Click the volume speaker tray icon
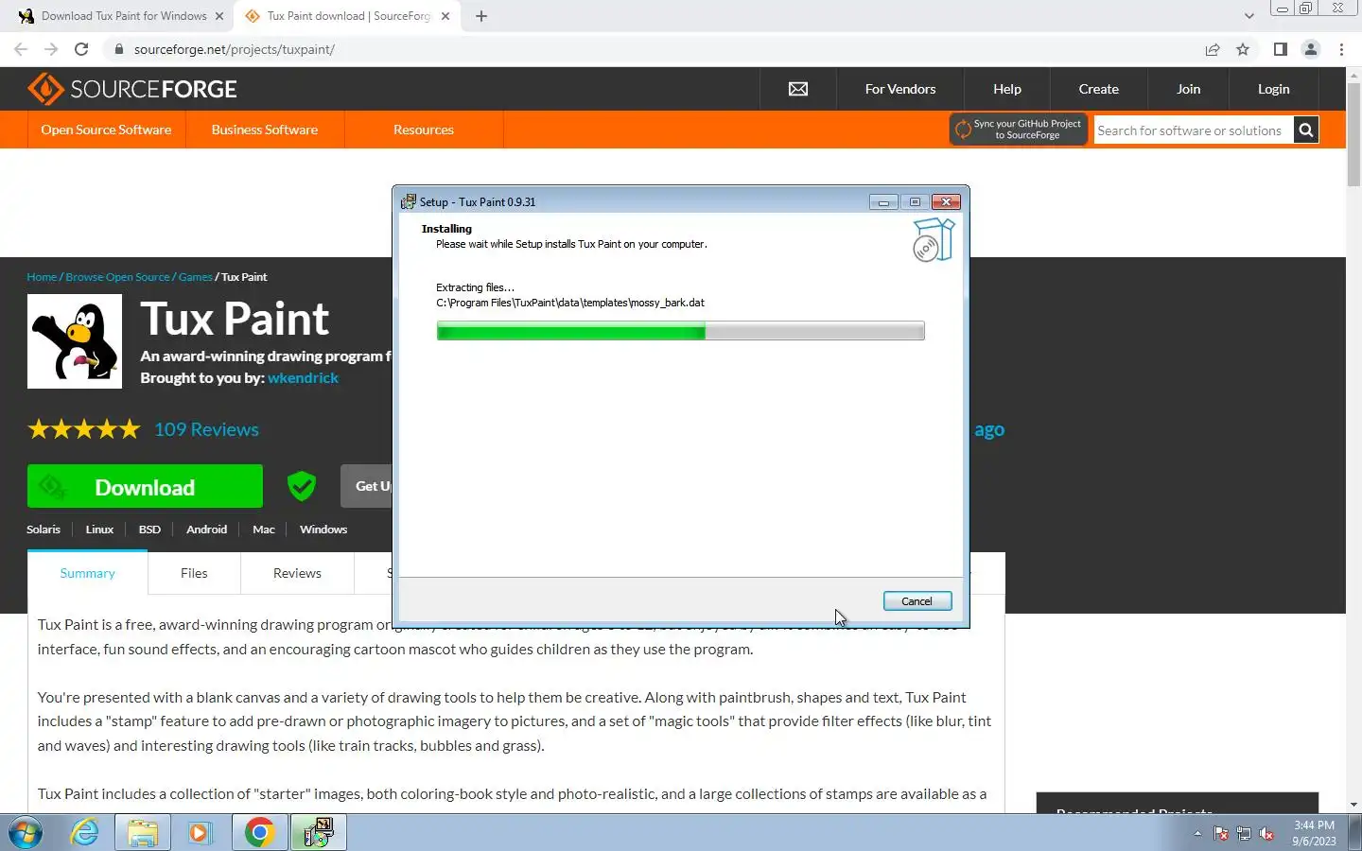Viewport: 1362px width, 851px height. coord(1266,834)
